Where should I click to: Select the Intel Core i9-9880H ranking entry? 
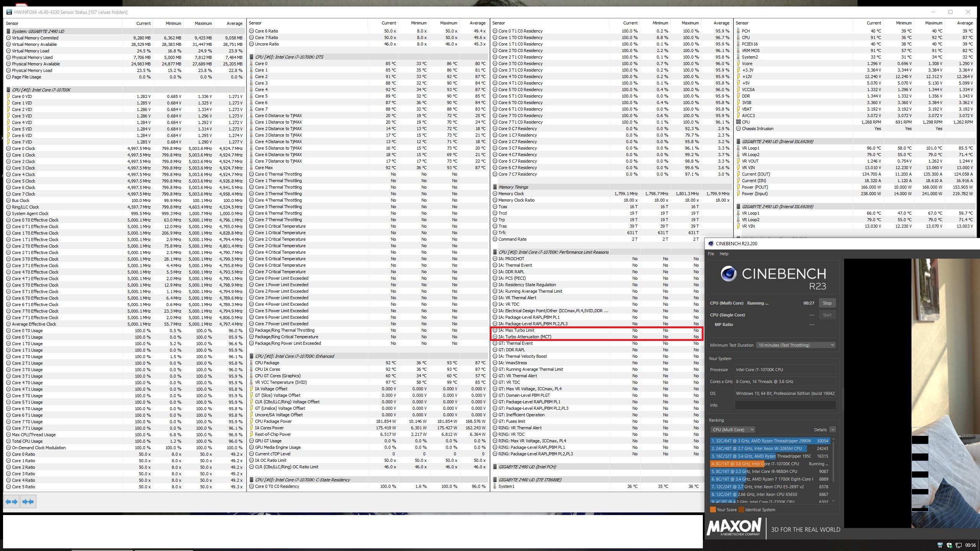click(770, 471)
